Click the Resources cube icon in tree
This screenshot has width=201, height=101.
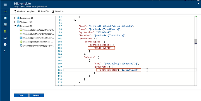[x=18, y=26]
